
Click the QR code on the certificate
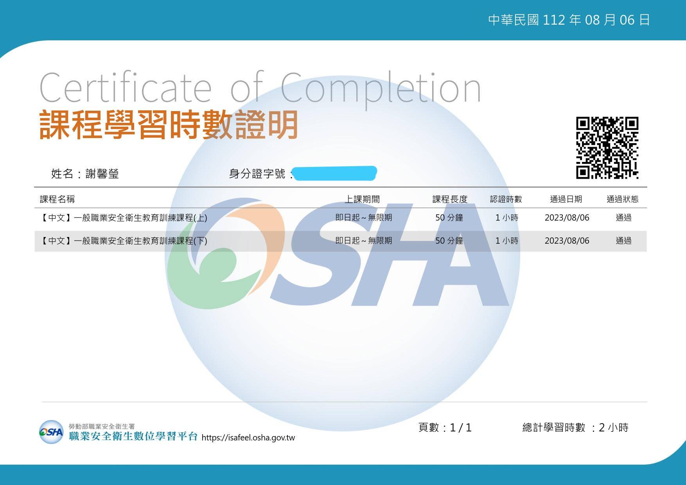(x=607, y=148)
